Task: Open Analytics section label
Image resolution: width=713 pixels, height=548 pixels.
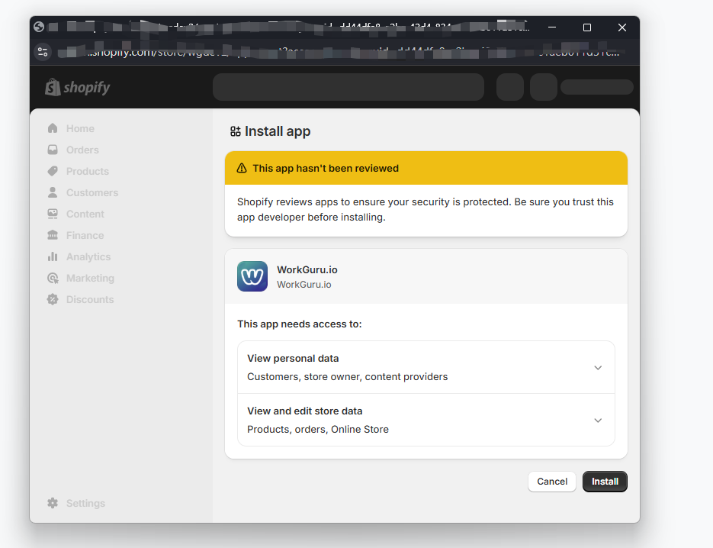Action: click(88, 256)
